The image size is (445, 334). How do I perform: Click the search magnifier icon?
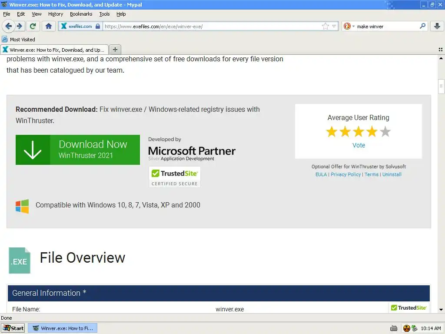tap(422, 26)
